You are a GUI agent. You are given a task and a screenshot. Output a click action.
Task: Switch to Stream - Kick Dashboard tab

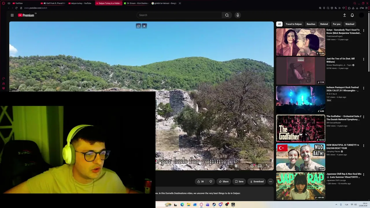pos(136,3)
